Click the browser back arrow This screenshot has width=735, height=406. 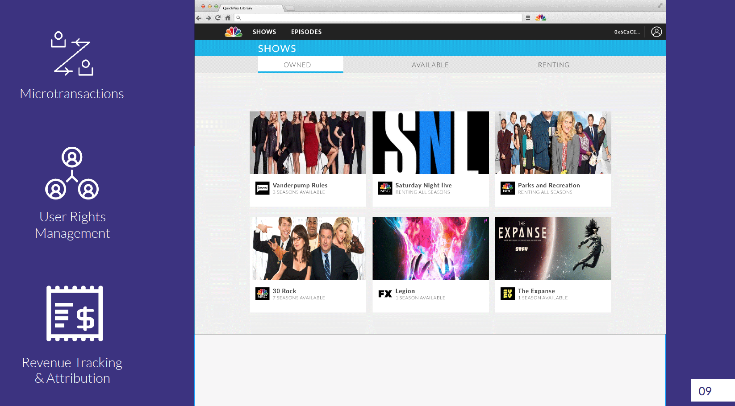pyautogui.click(x=199, y=18)
